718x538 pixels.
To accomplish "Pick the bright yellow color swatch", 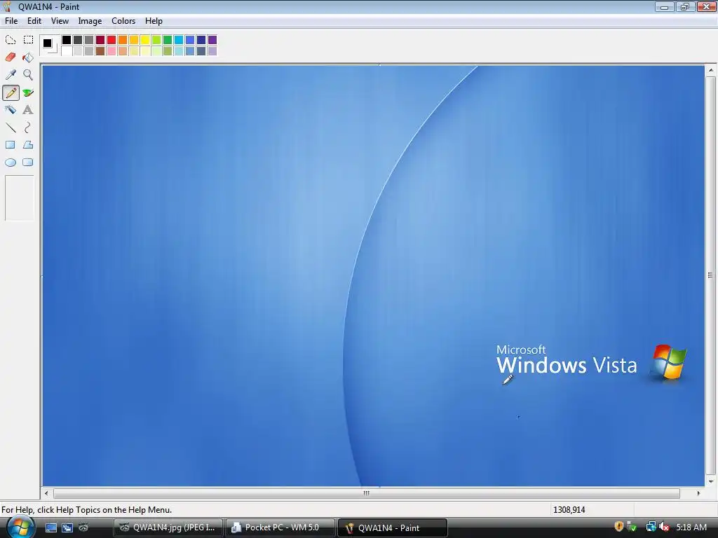I will 145,40.
